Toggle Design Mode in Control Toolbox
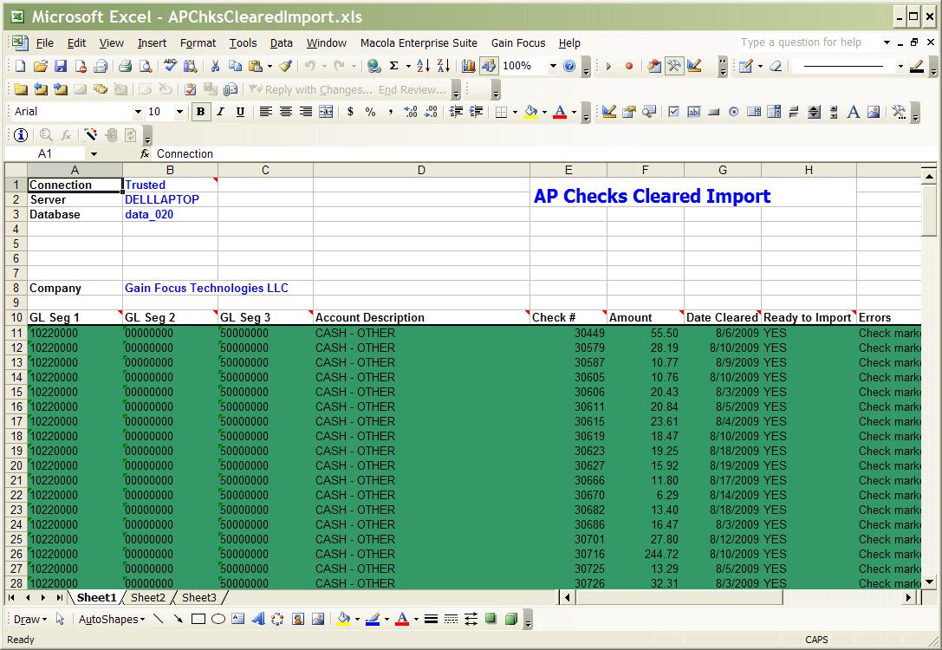The image size is (942, 650). coord(608,112)
